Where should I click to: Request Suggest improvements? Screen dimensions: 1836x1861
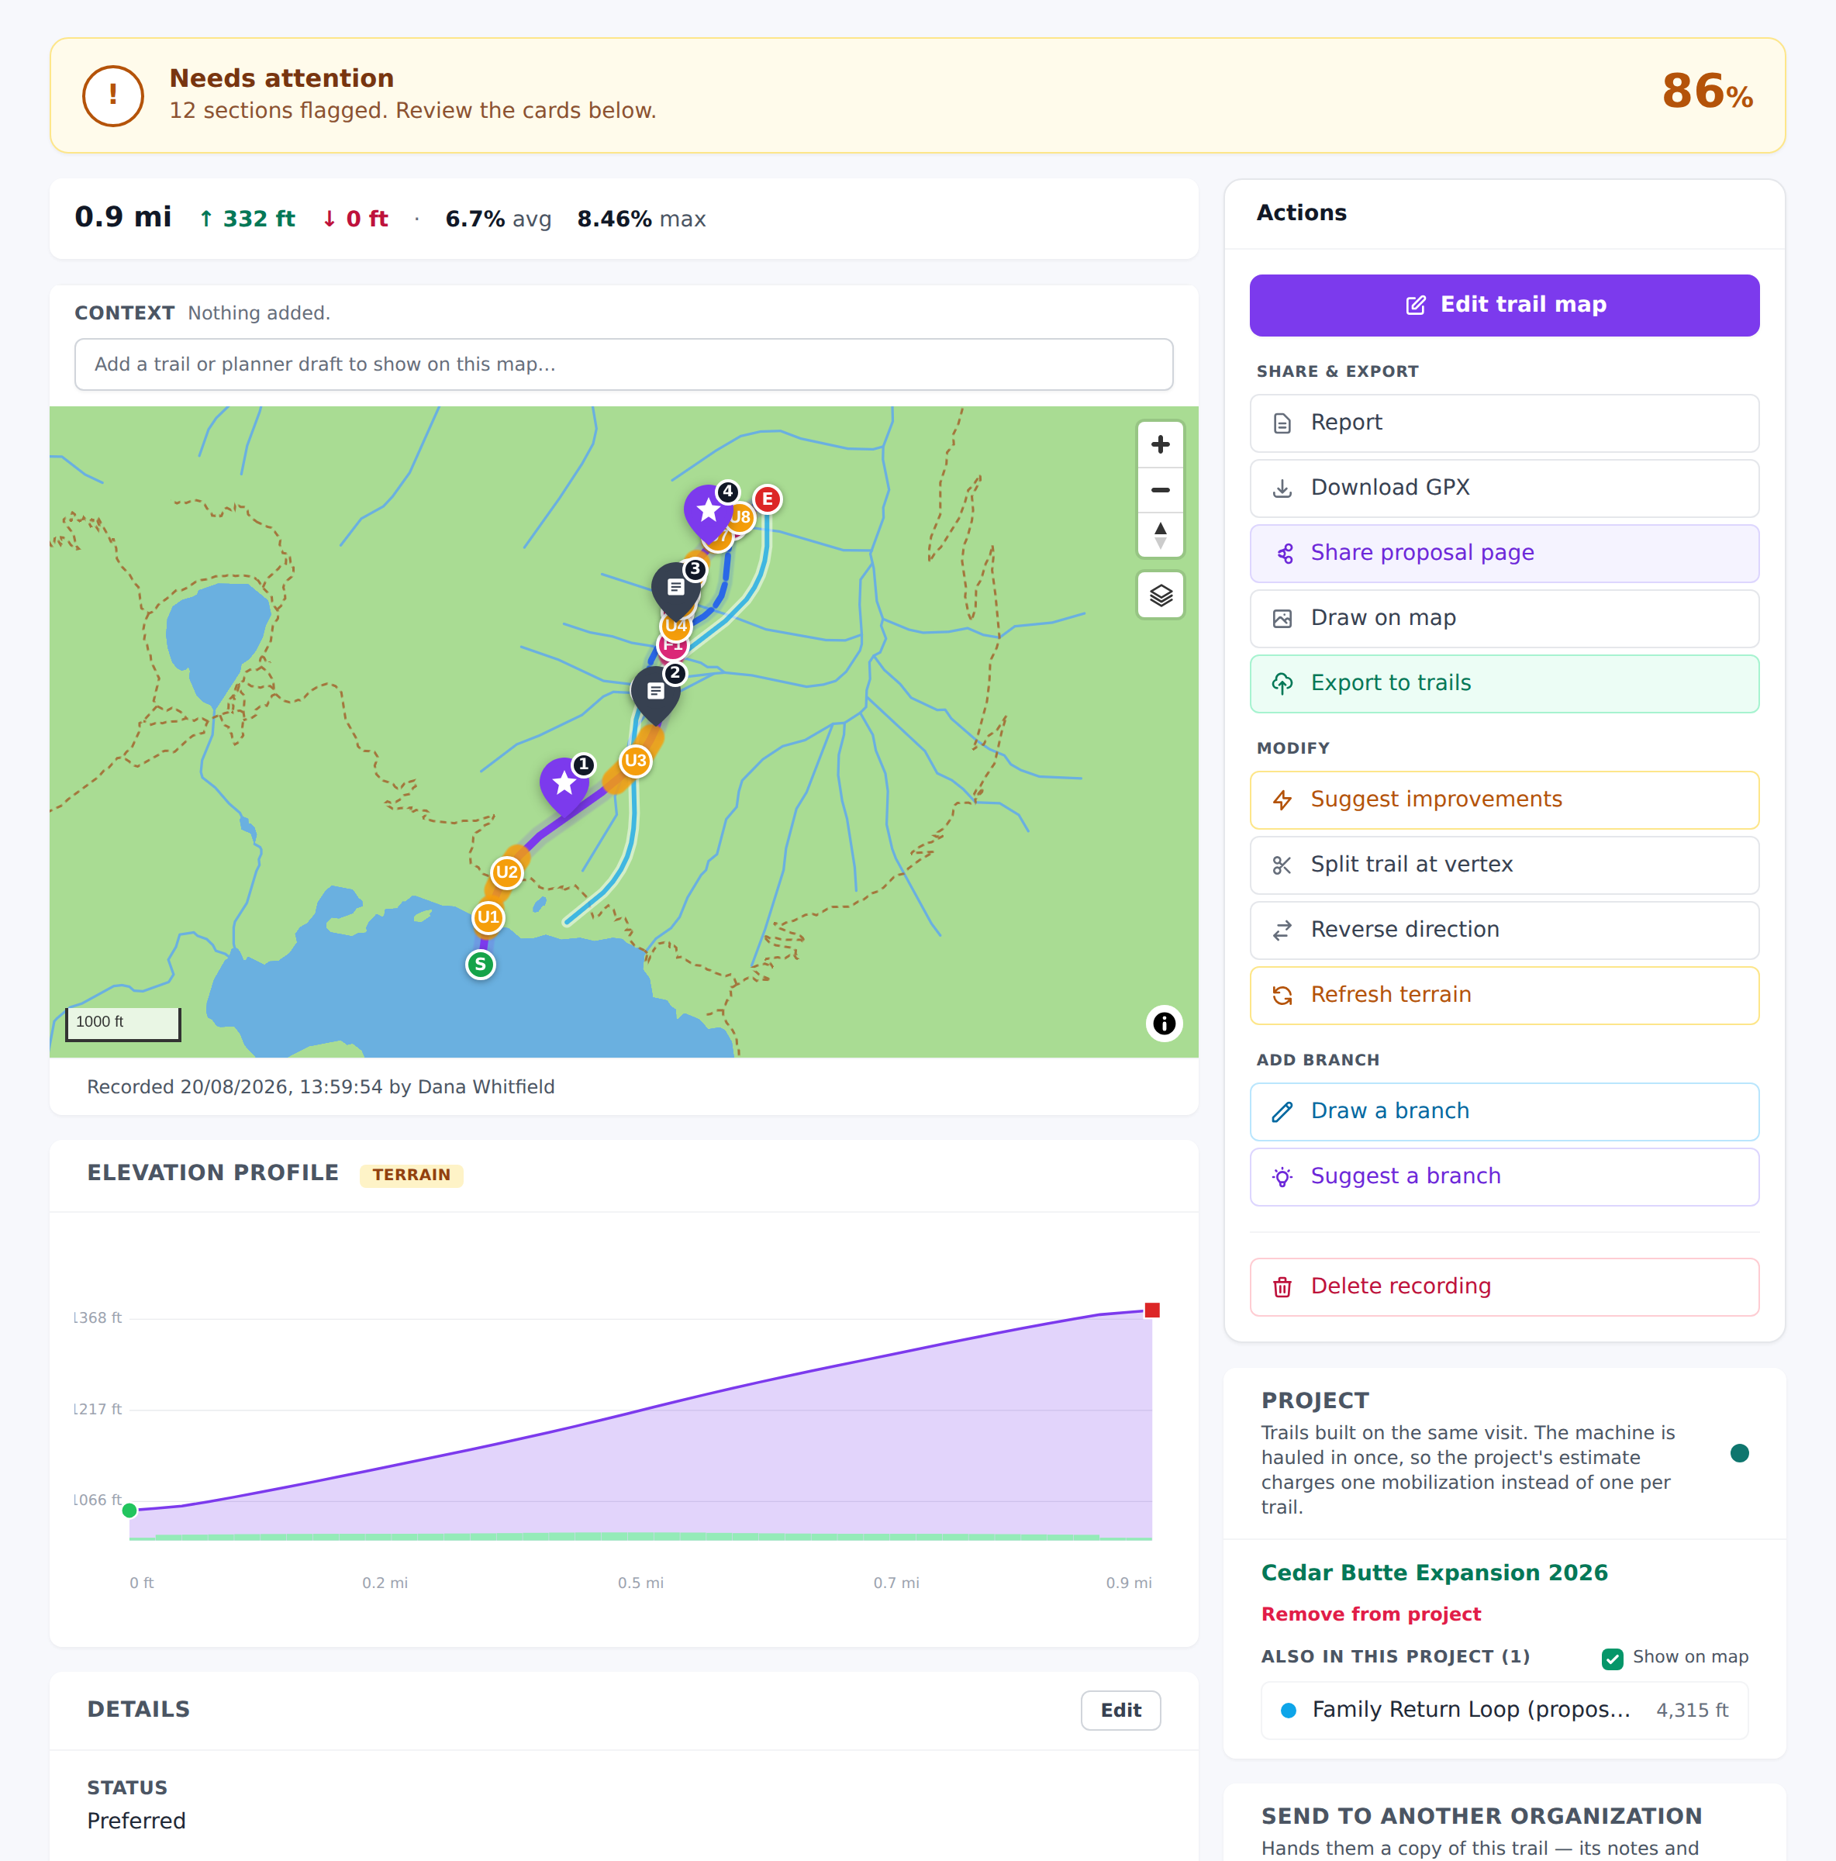coord(1503,799)
